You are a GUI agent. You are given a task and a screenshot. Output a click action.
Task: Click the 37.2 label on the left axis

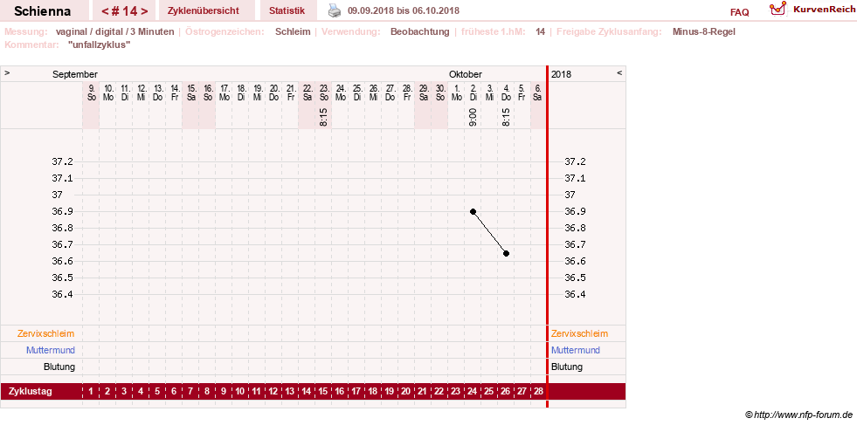tap(62, 161)
